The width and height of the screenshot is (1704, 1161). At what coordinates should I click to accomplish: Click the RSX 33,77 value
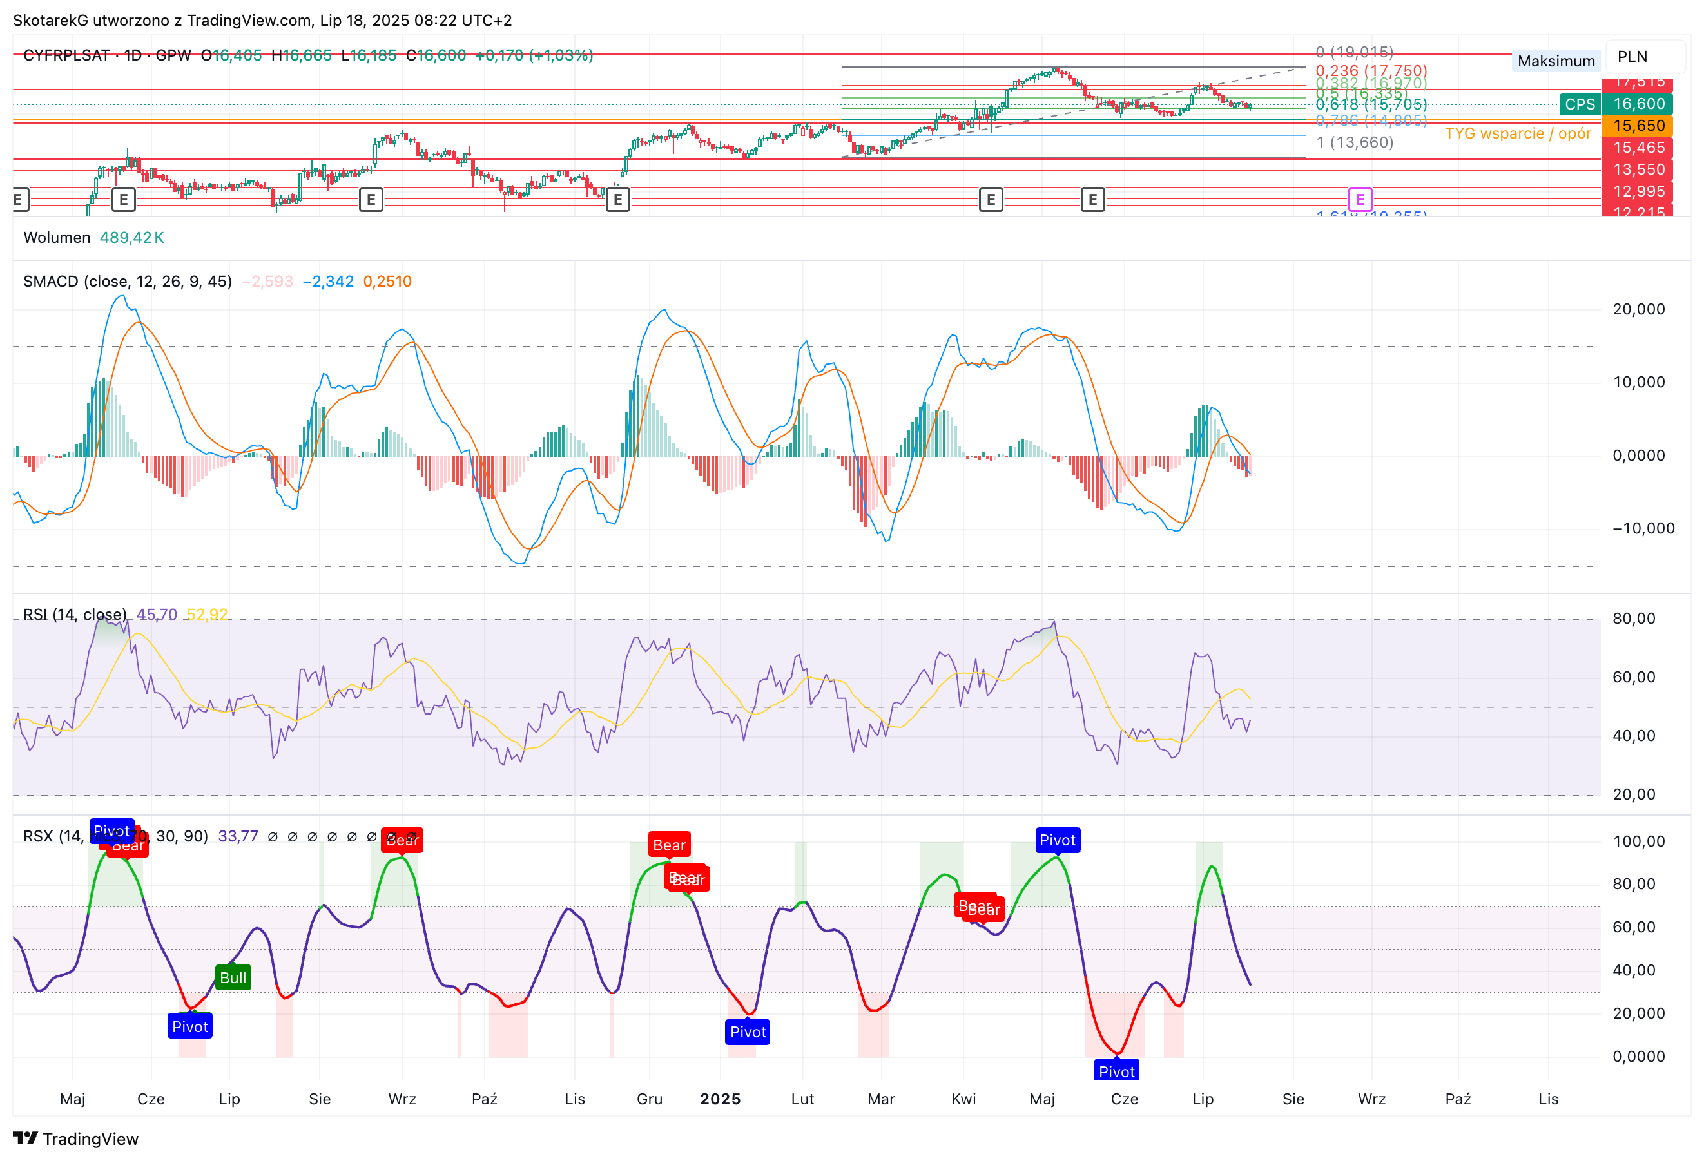click(x=238, y=836)
